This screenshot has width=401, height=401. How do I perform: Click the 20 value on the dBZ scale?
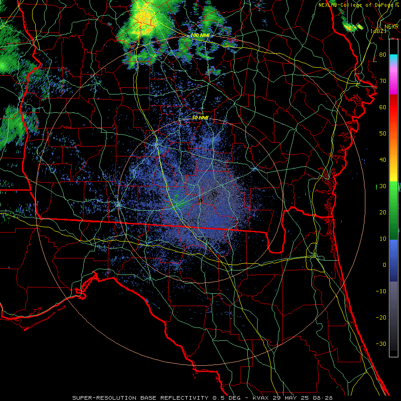pos(383,213)
